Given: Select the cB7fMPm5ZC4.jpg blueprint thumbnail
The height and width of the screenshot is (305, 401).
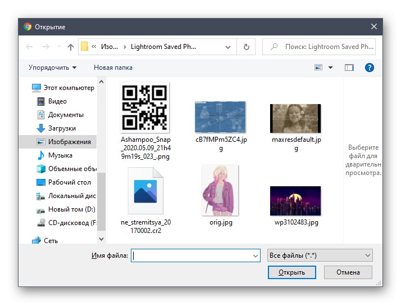Looking at the screenshot, I should pos(220,117).
